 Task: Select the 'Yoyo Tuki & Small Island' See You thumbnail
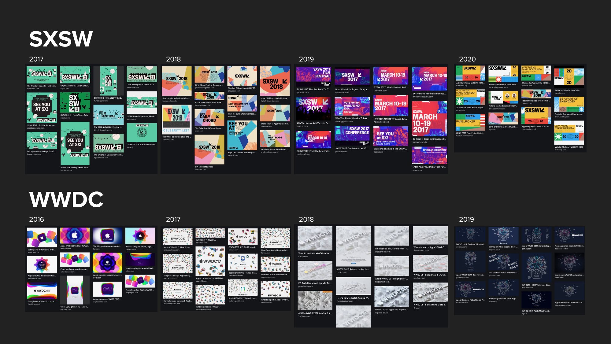pos(242,135)
